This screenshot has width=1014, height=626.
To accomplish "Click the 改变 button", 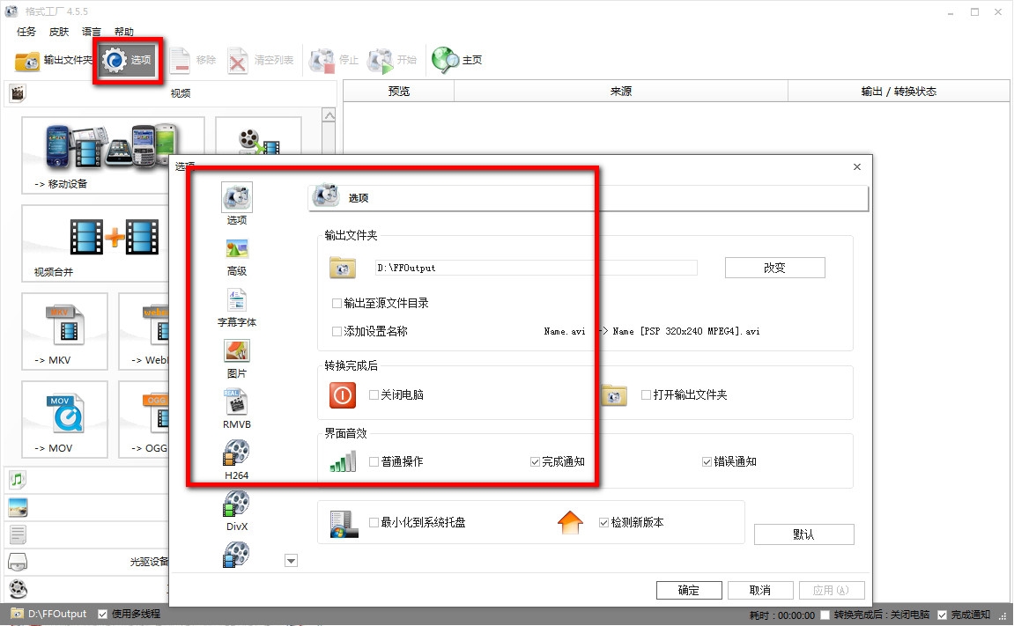I will (x=774, y=268).
